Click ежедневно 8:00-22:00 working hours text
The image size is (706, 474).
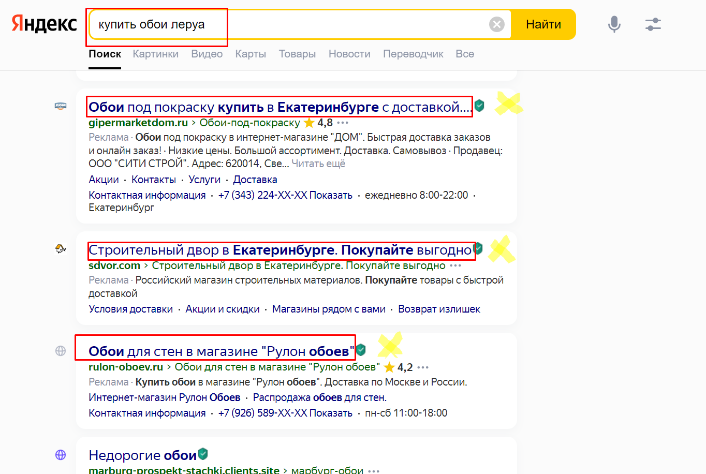coord(416,195)
